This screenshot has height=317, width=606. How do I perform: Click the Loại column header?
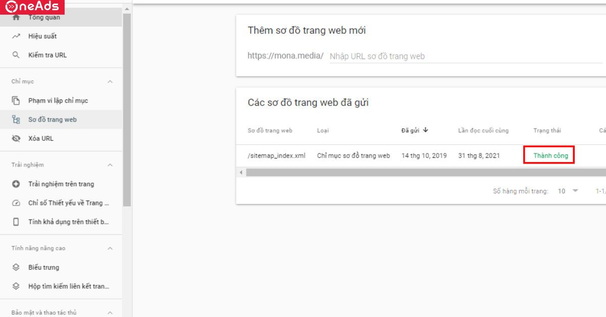click(x=323, y=130)
